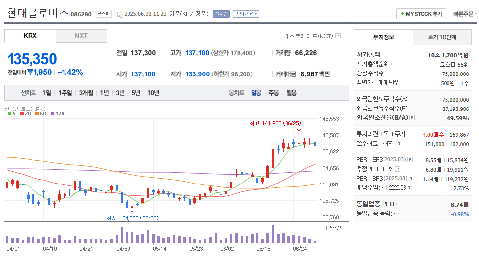The width and height of the screenshot is (479, 257).
Task: Click 하한가 96,200 text
Action: point(232,74)
